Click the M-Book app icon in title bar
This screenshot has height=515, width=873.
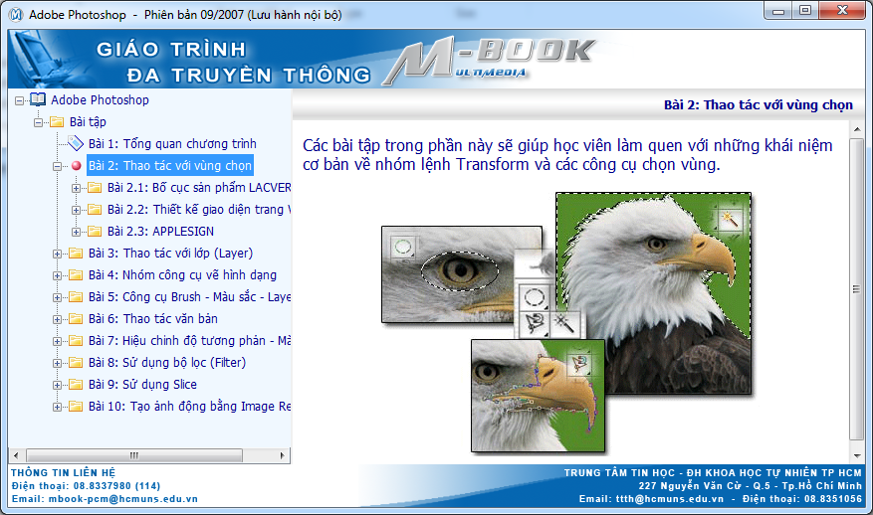[17, 15]
